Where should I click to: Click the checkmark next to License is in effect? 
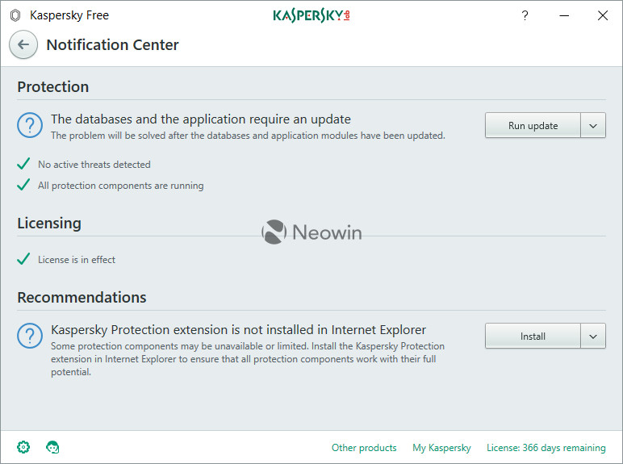click(x=23, y=259)
